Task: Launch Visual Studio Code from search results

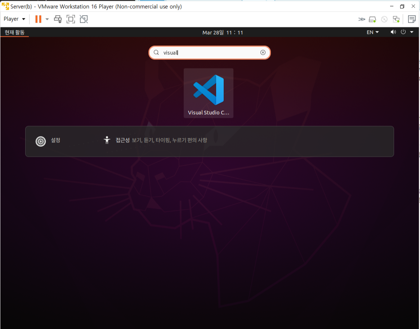Action: tap(209, 93)
